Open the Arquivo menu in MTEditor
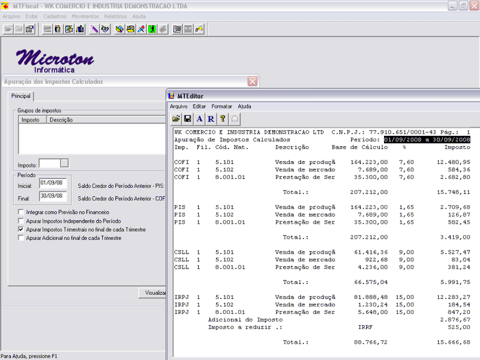 [x=178, y=106]
